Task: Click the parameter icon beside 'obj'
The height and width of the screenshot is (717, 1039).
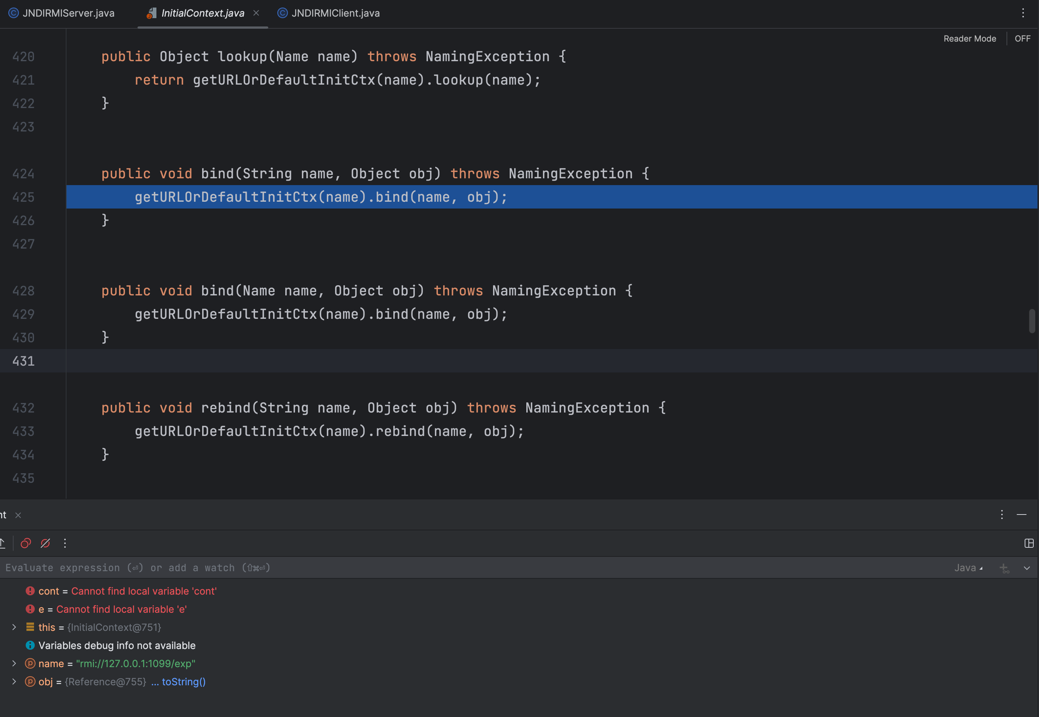Action: (x=30, y=681)
